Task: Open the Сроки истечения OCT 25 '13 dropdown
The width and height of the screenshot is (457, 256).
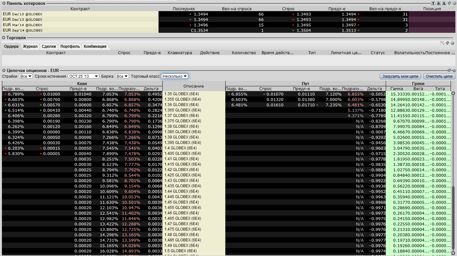Action: coord(83,76)
